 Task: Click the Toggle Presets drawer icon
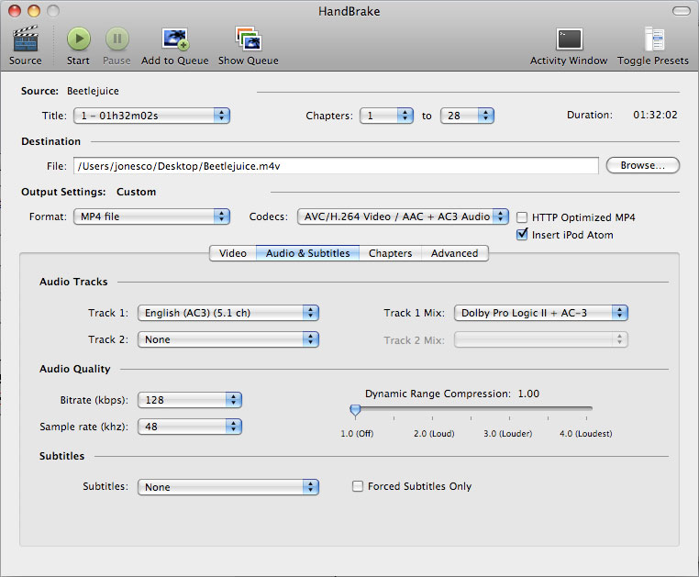pos(654,39)
